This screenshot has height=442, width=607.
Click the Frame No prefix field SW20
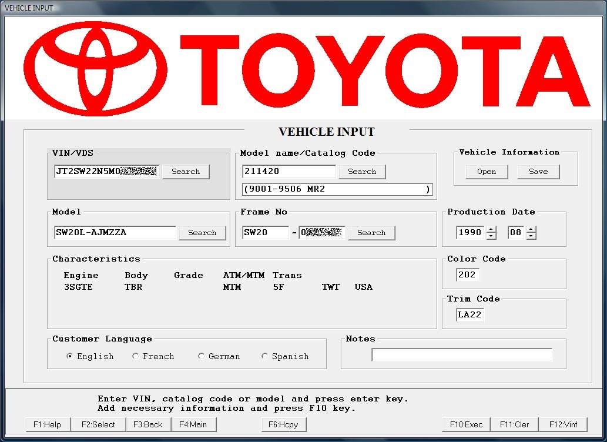[266, 232]
